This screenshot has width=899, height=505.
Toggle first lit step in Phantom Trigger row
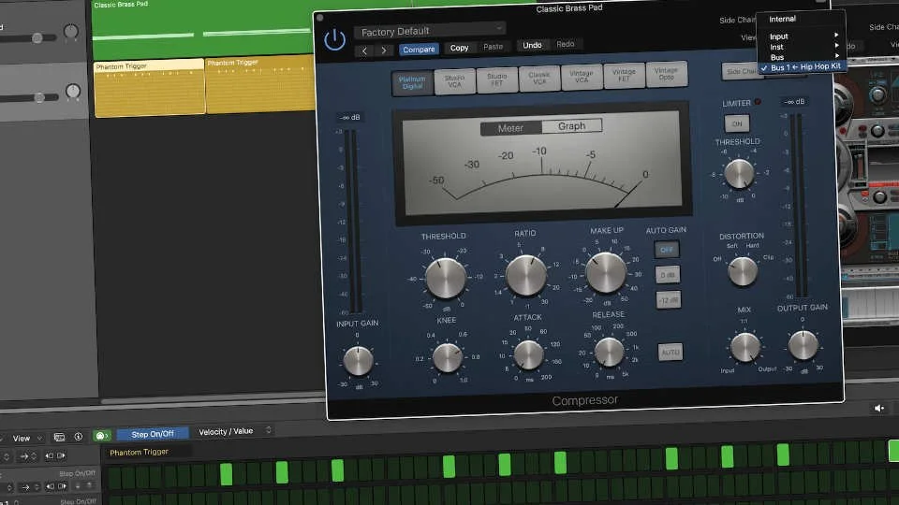pyautogui.click(x=227, y=474)
